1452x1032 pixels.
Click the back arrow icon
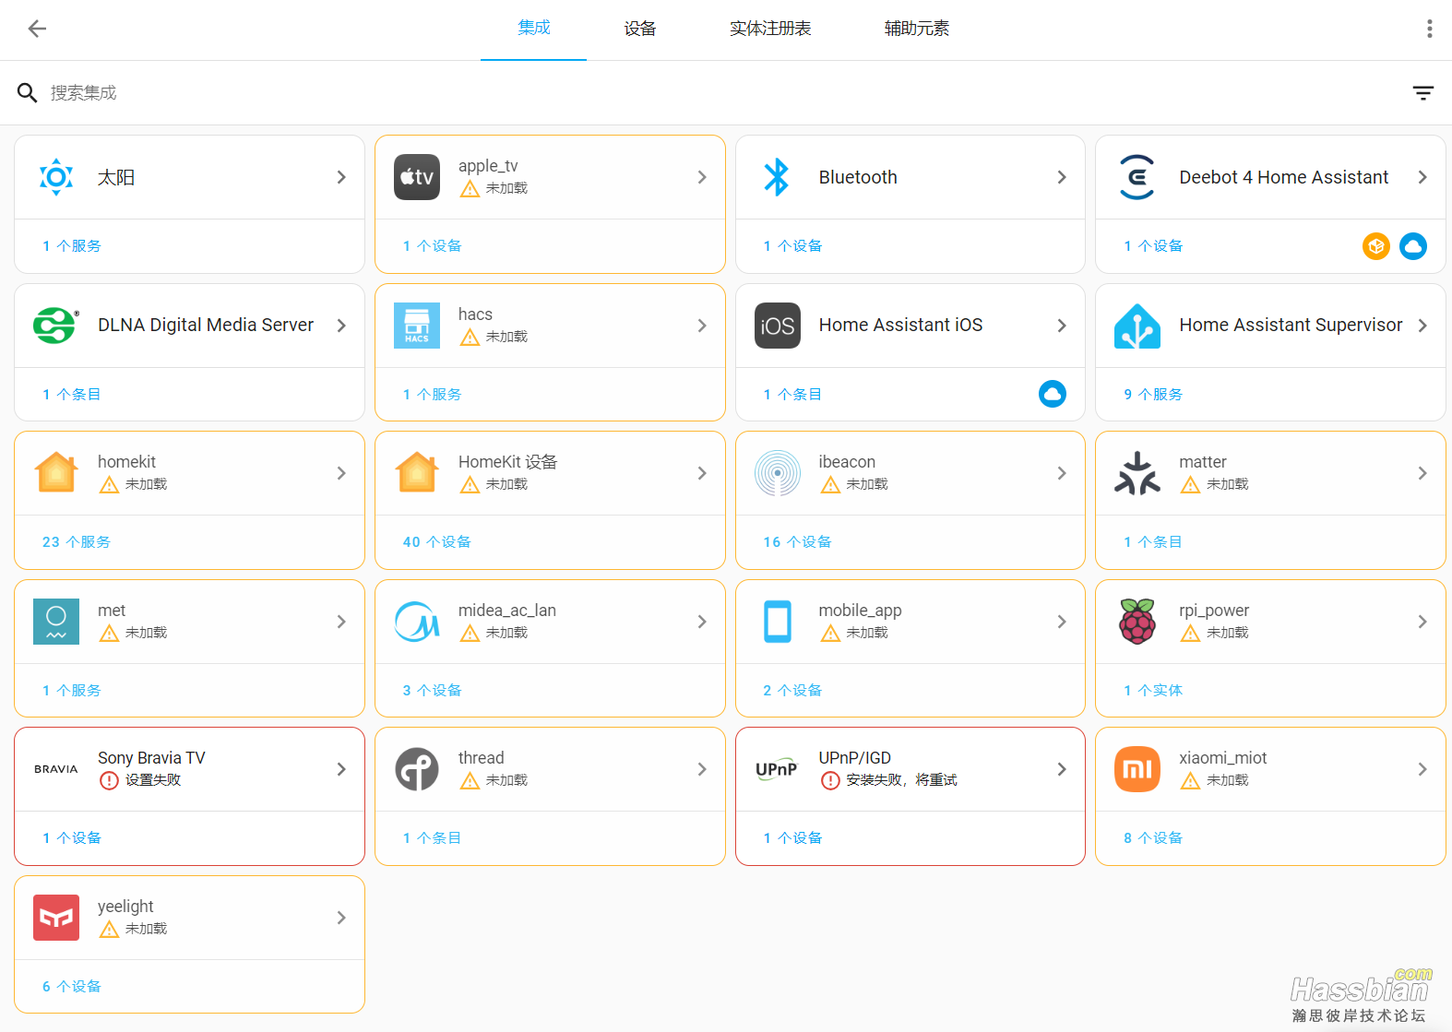[x=37, y=29]
